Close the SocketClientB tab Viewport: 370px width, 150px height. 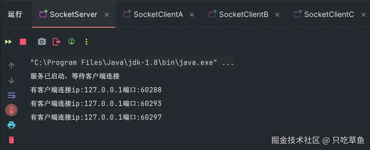tap(277, 15)
